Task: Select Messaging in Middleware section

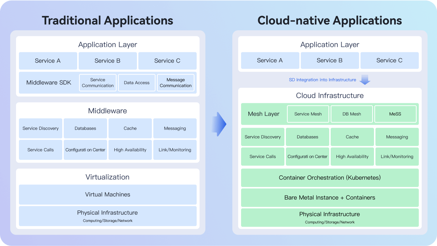Action: 175,128
